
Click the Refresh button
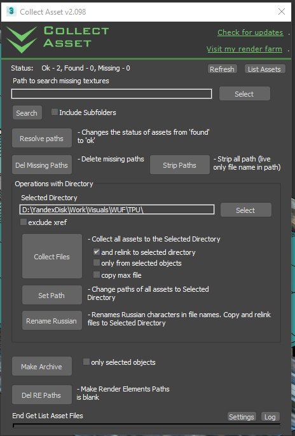tap(222, 69)
